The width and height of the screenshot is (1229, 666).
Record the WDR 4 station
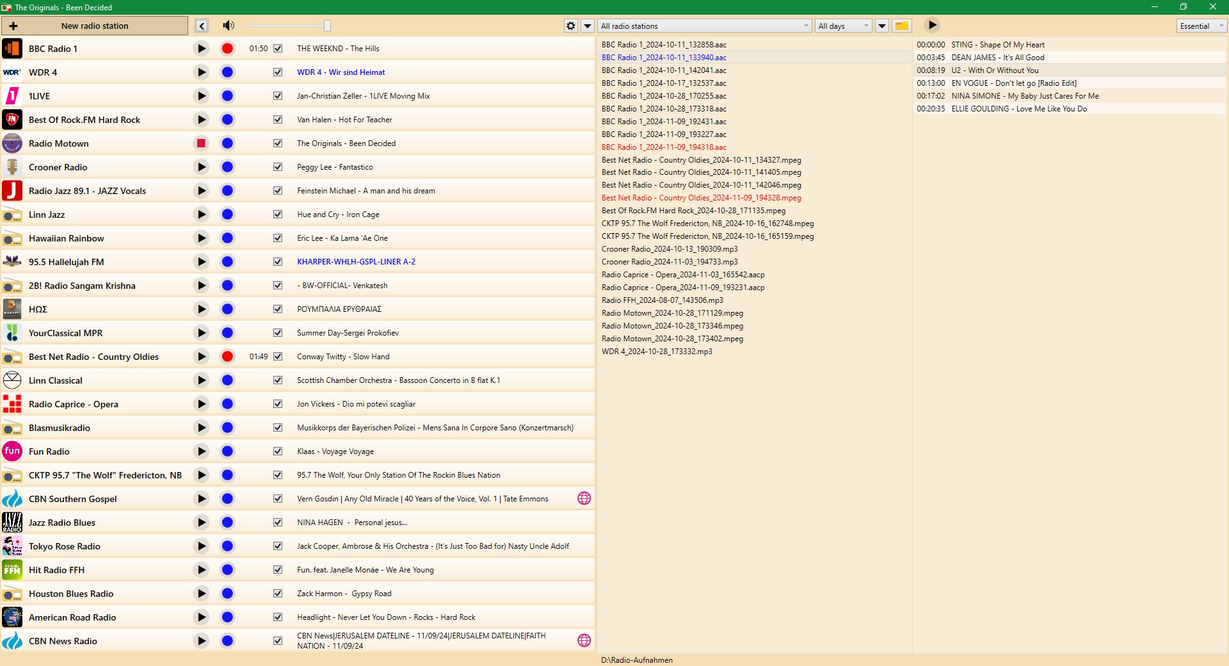point(227,72)
